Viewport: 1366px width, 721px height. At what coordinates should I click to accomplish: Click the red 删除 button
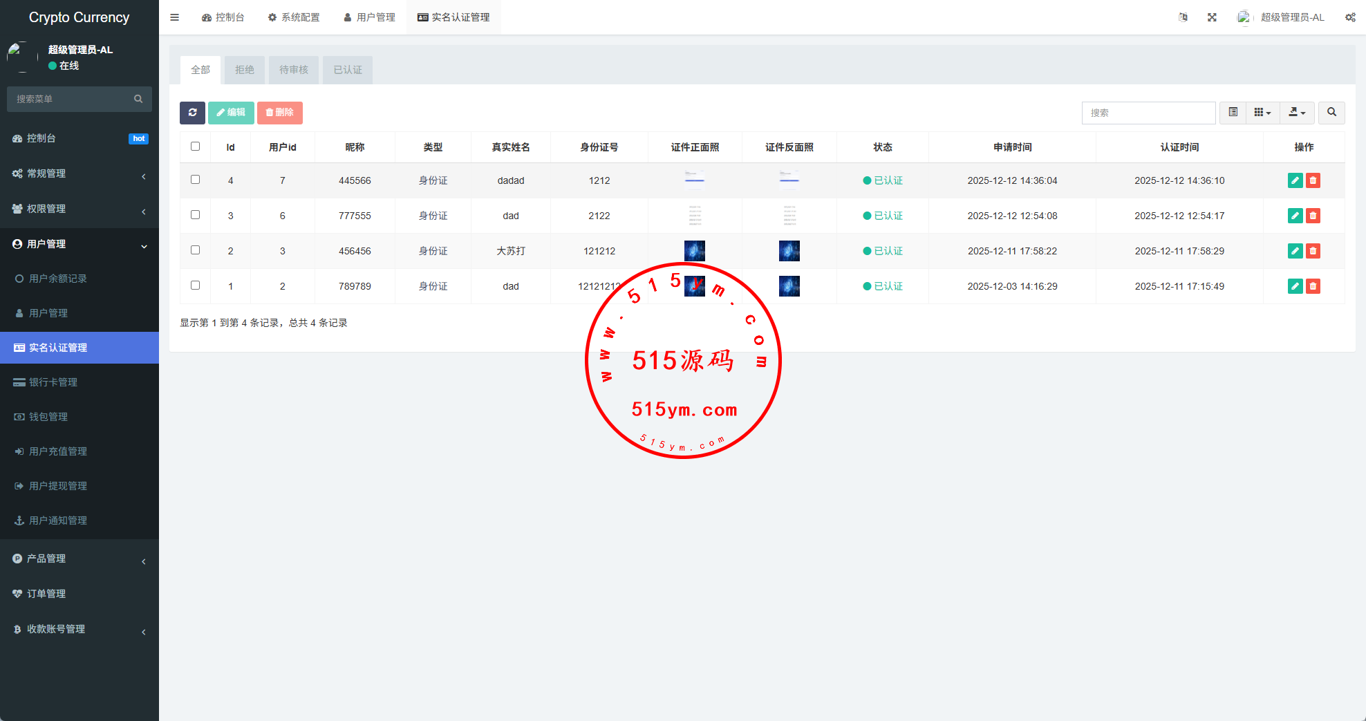click(x=279, y=113)
